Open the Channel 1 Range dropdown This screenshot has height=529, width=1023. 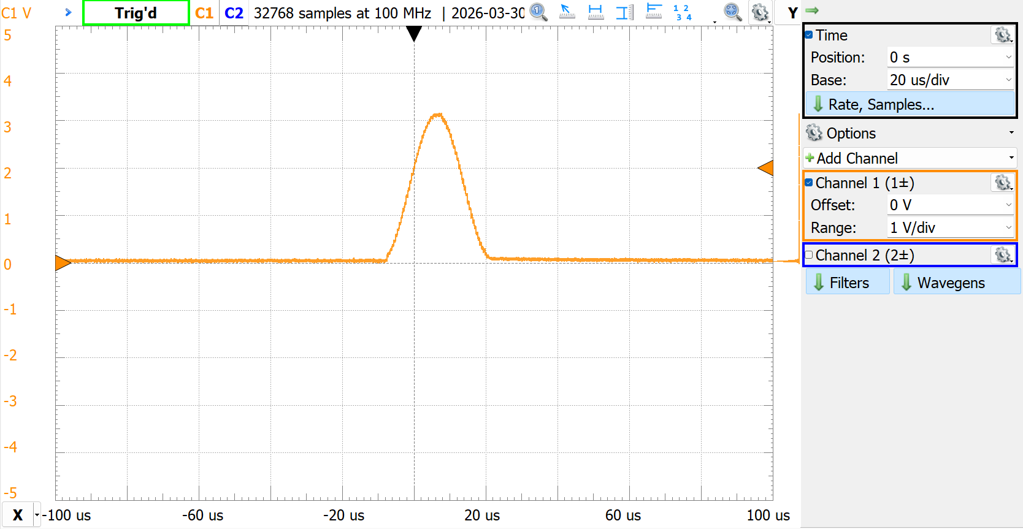tap(949, 228)
